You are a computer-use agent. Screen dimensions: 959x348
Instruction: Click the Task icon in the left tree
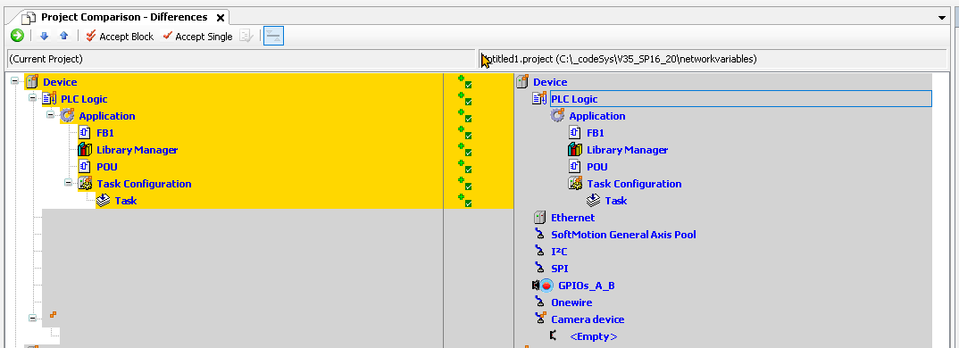pos(104,200)
